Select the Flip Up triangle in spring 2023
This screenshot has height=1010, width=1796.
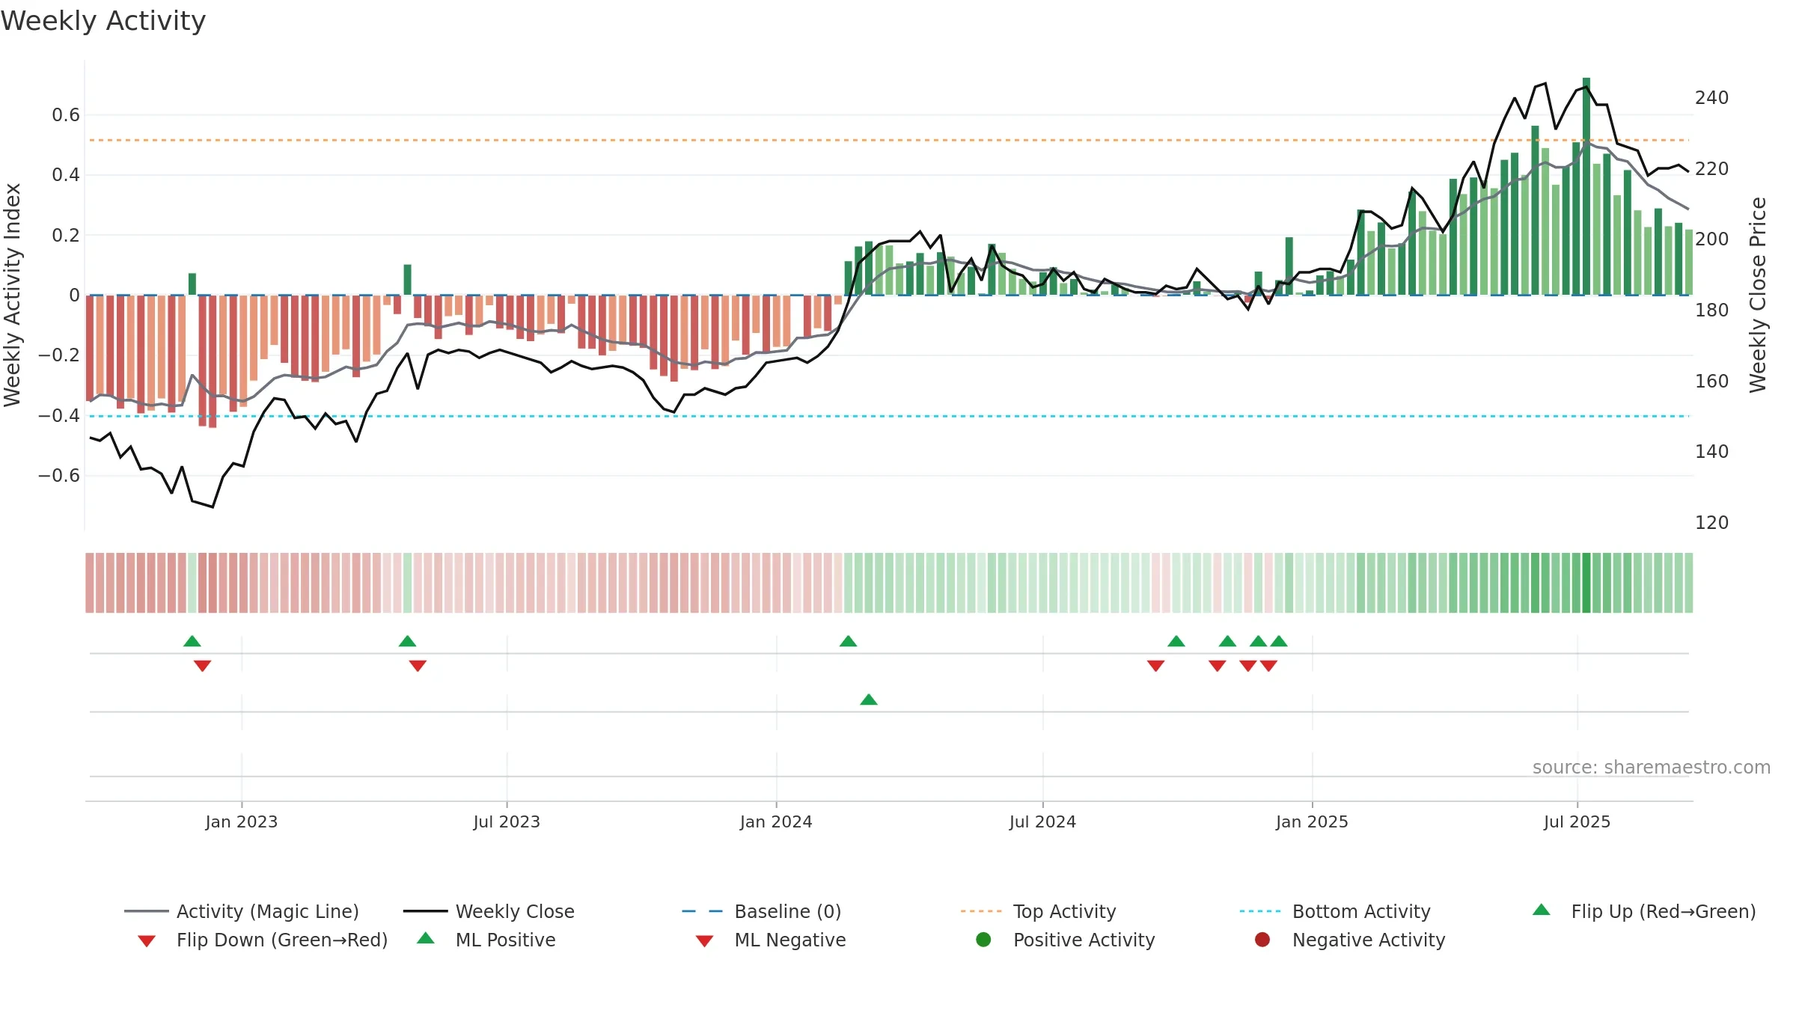tap(407, 641)
